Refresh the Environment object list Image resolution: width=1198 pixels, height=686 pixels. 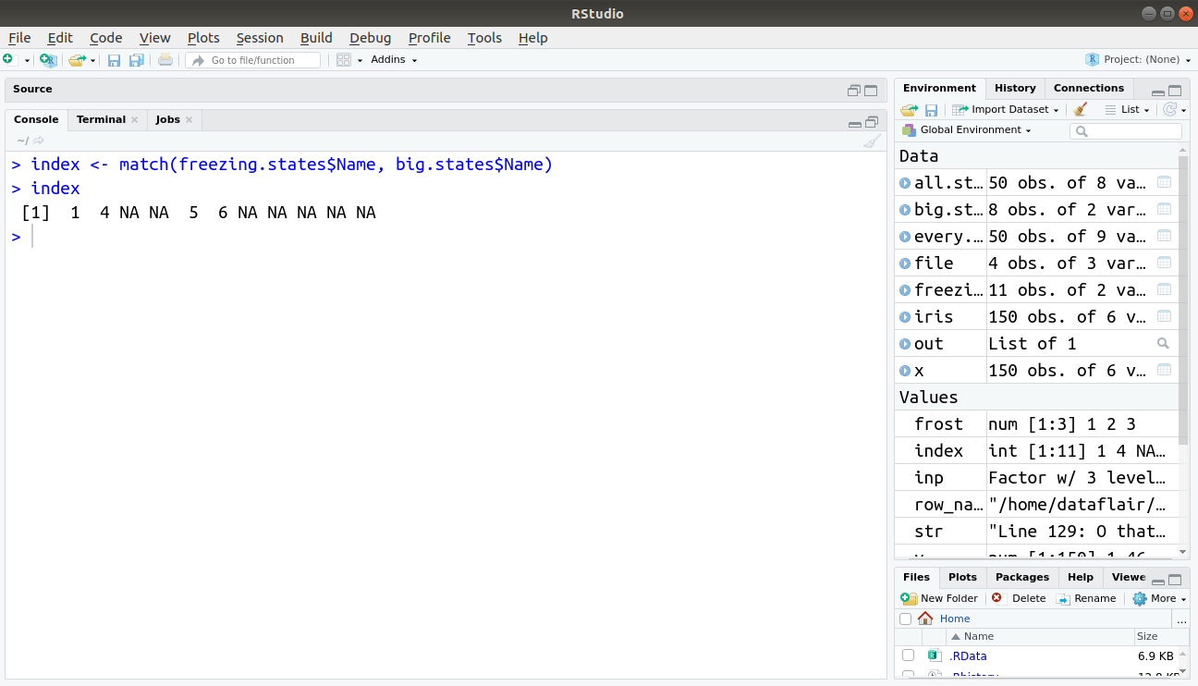pyautogui.click(x=1170, y=109)
